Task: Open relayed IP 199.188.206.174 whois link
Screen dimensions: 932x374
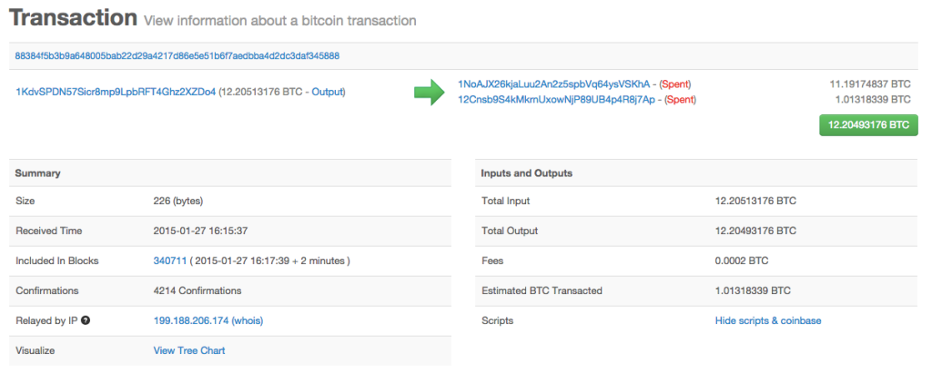Action: 208,320
